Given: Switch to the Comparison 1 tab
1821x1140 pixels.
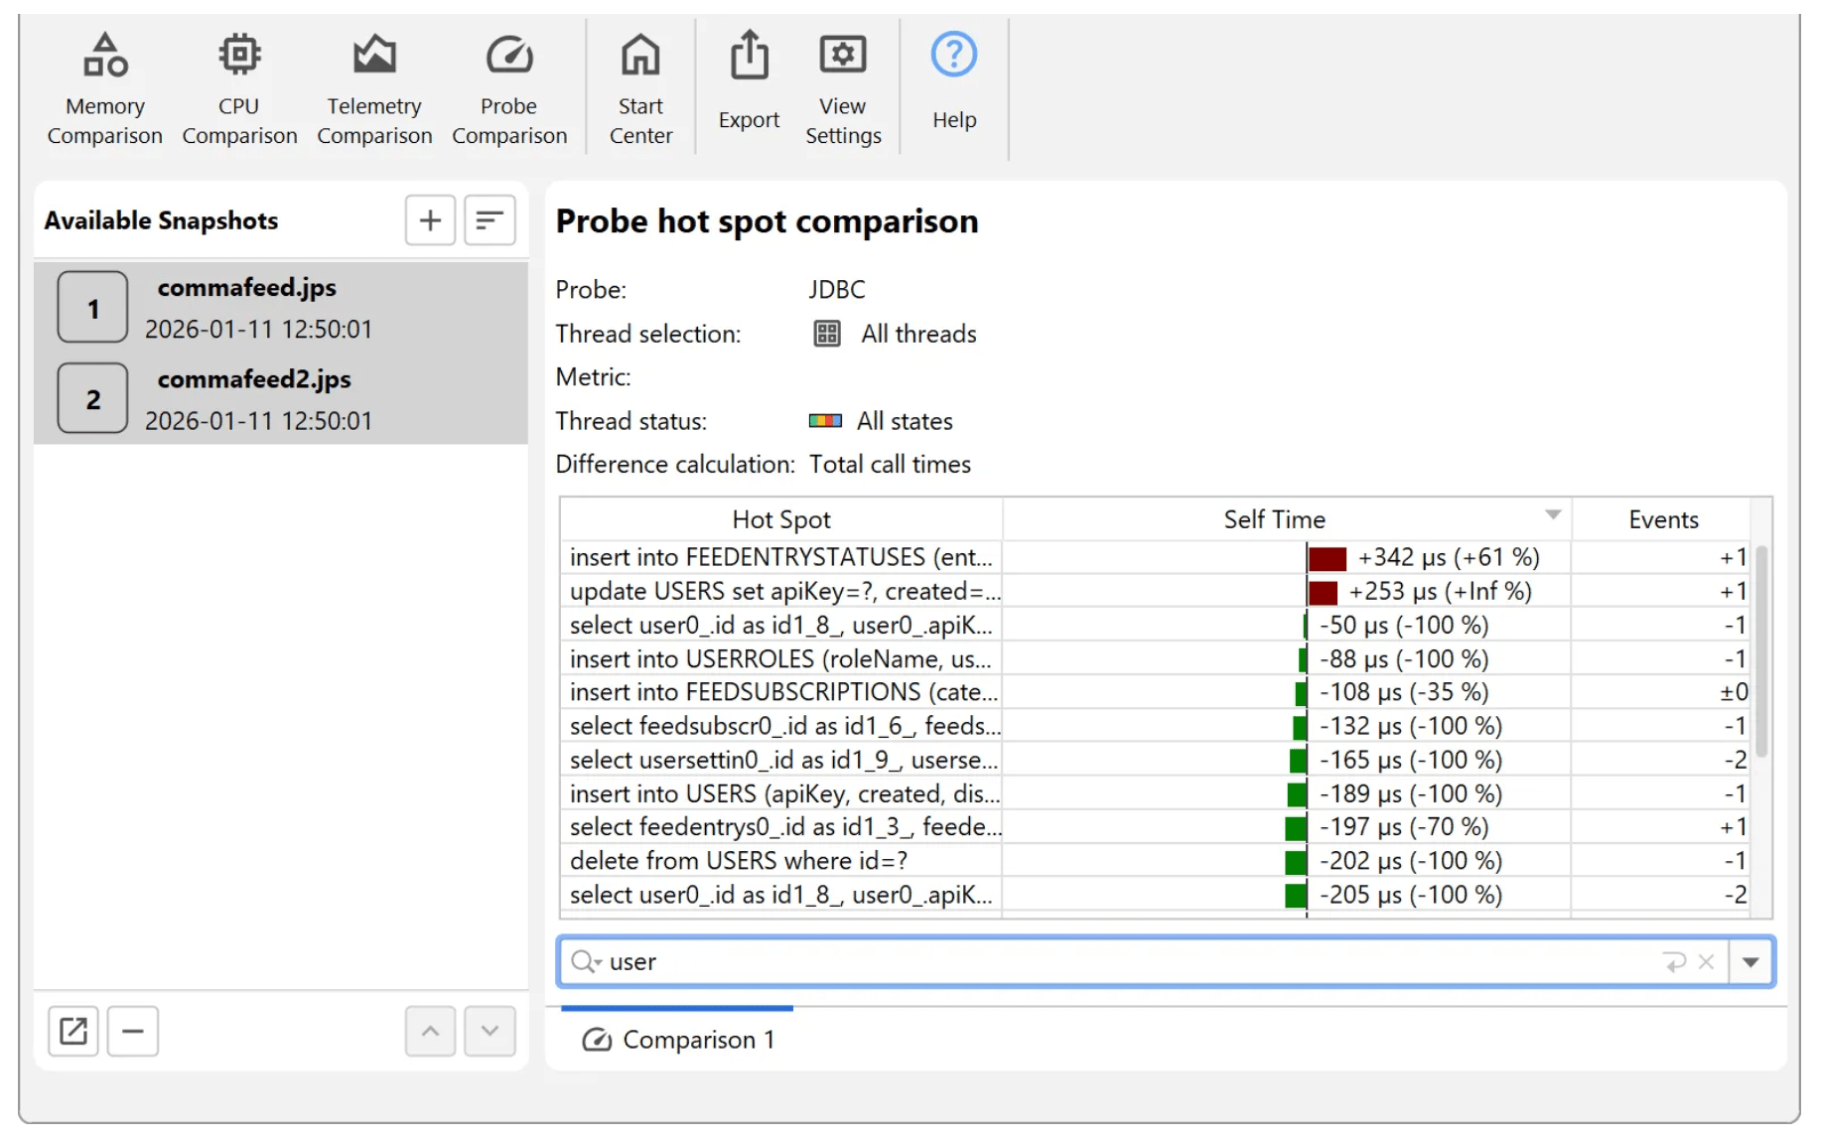Looking at the screenshot, I should (x=678, y=1040).
